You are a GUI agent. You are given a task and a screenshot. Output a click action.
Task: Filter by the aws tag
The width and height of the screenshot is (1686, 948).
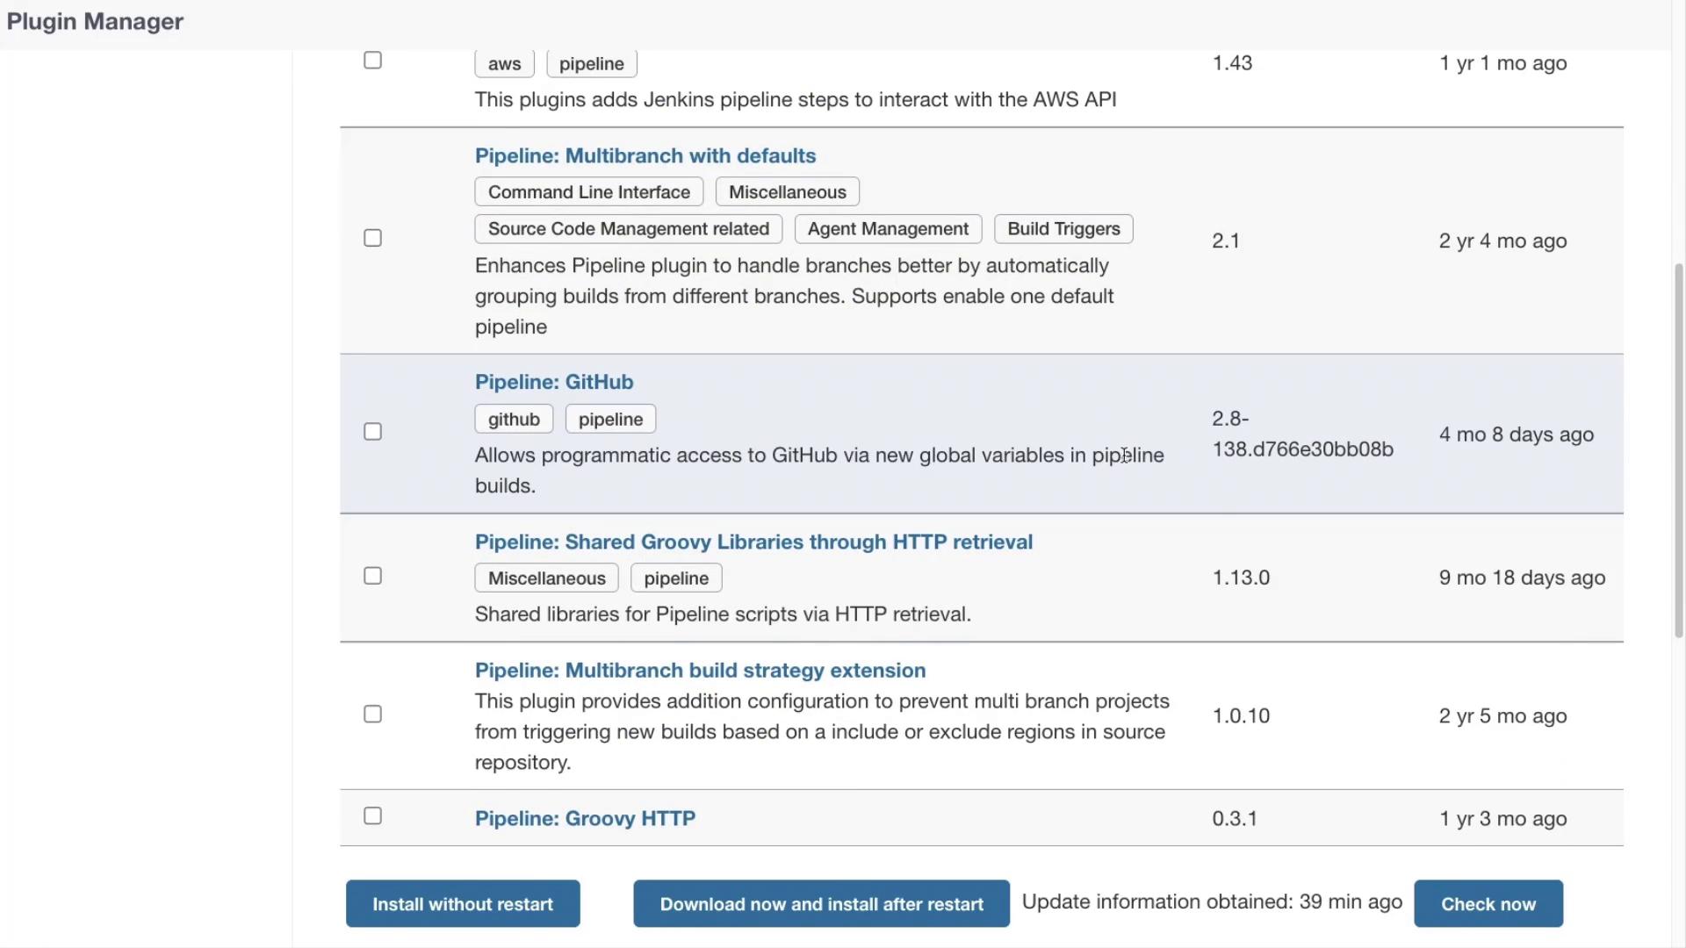pos(504,64)
